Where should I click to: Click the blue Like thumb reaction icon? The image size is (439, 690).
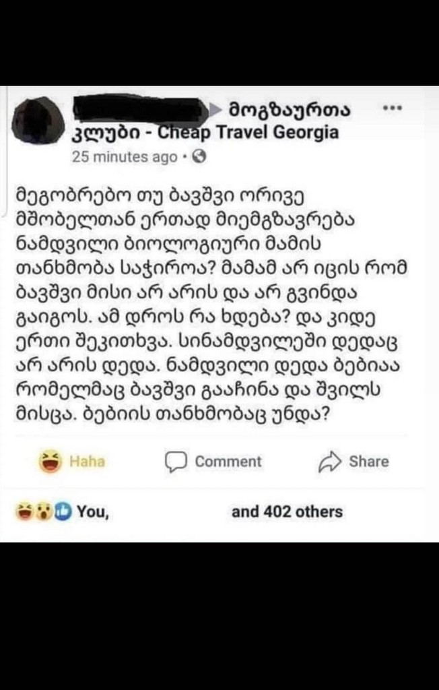pos(62,512)
